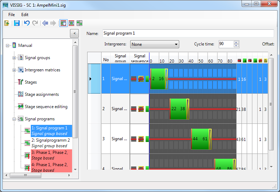Open the Intergreens dropdown showing None
280x192 pixels.
(154, 44)
